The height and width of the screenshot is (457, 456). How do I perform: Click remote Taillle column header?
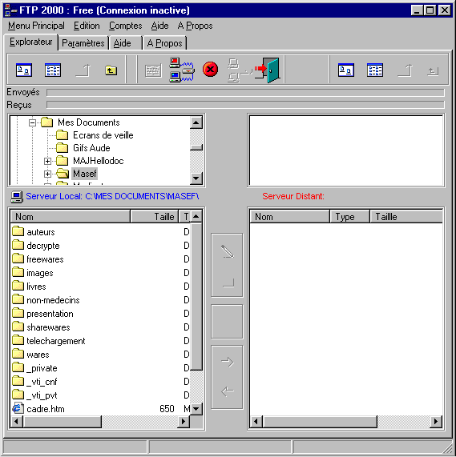(406, 217)
